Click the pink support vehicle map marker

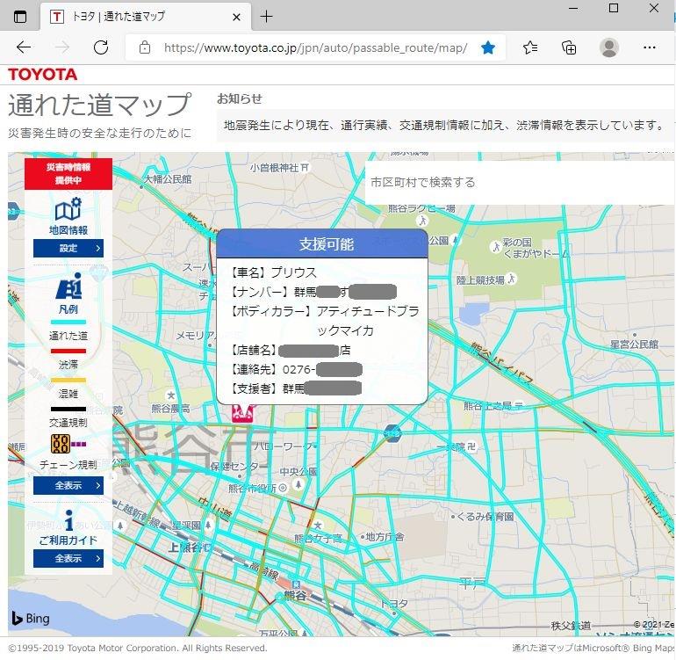[x=244, y=414]
